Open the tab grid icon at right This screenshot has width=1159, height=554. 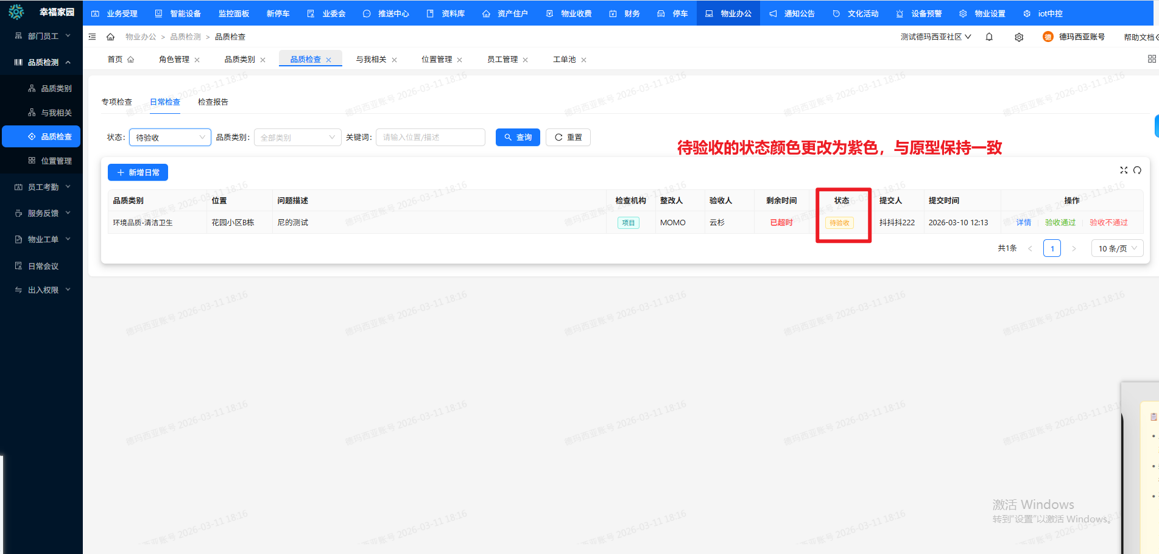coord(1151,59)
